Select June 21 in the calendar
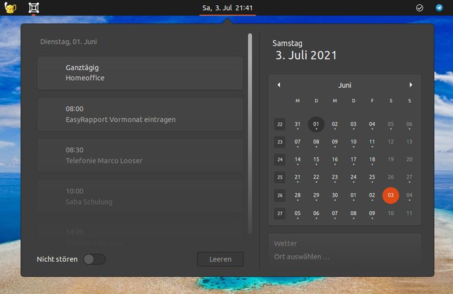This screenshot has height=294, width=453. (x=297, y=177)
